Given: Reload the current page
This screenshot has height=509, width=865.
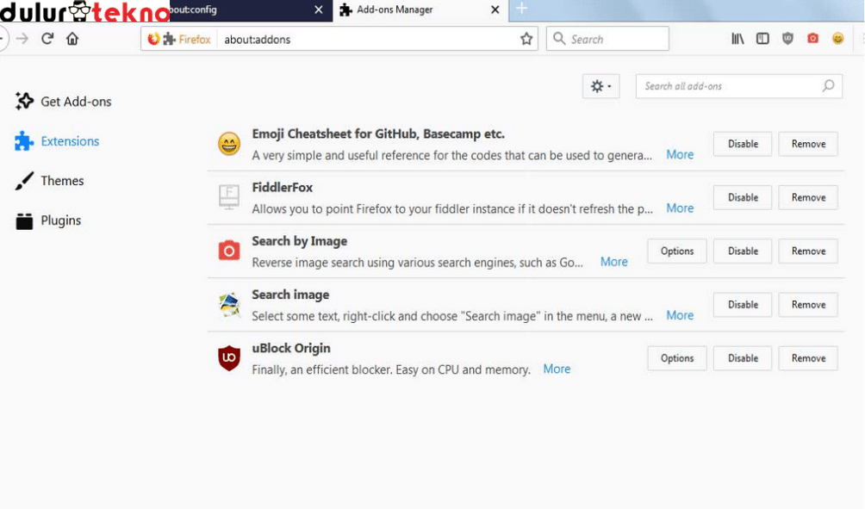Looking at the screenshot, I should coord(47,39).
